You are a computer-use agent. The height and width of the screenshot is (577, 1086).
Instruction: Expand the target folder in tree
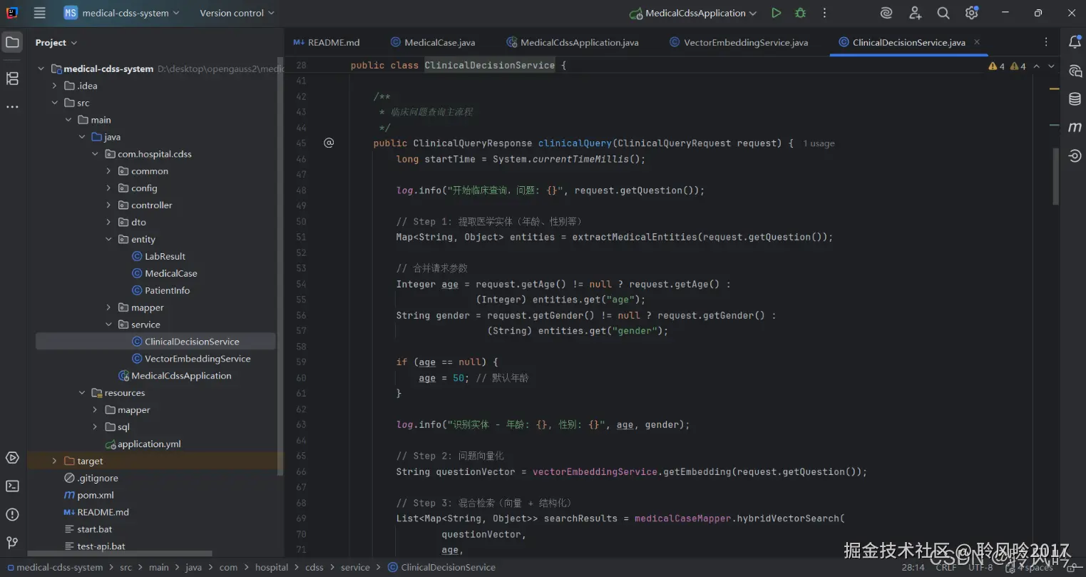(55, 461)
